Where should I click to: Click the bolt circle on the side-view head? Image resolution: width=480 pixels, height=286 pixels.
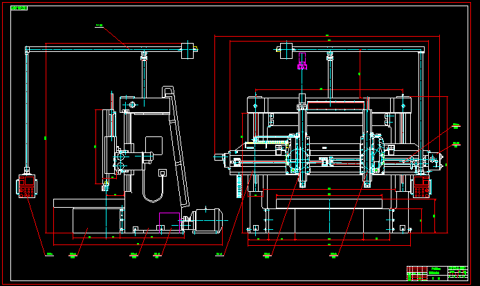point(132,104)
